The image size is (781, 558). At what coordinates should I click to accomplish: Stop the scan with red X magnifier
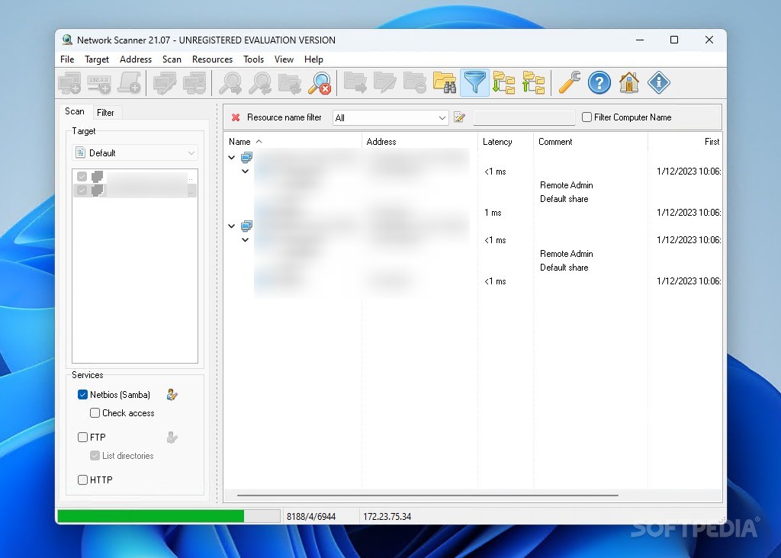tap(320, 82)
